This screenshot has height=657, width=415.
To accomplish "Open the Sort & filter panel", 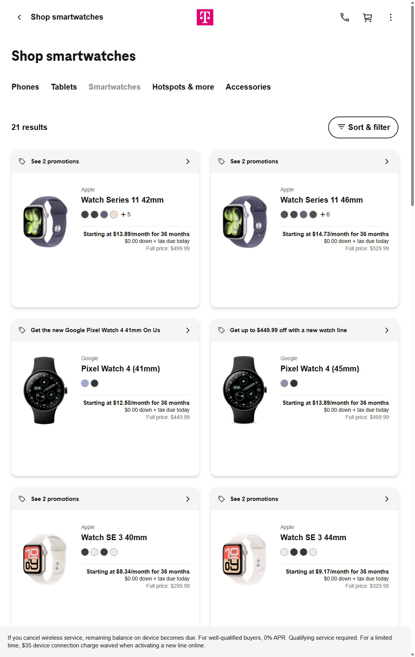I will (x=363, y=127).
